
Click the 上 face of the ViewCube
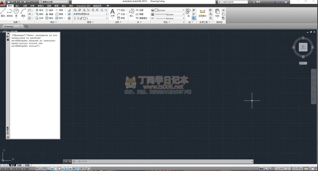click(303, 47)
